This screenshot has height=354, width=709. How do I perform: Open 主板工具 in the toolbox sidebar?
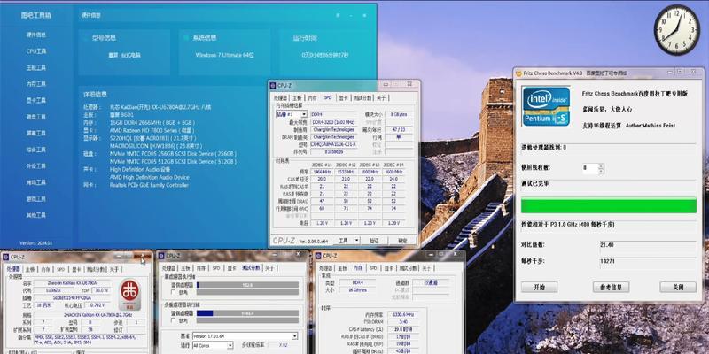35,68
